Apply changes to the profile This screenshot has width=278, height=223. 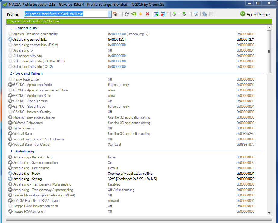(255, 14)
